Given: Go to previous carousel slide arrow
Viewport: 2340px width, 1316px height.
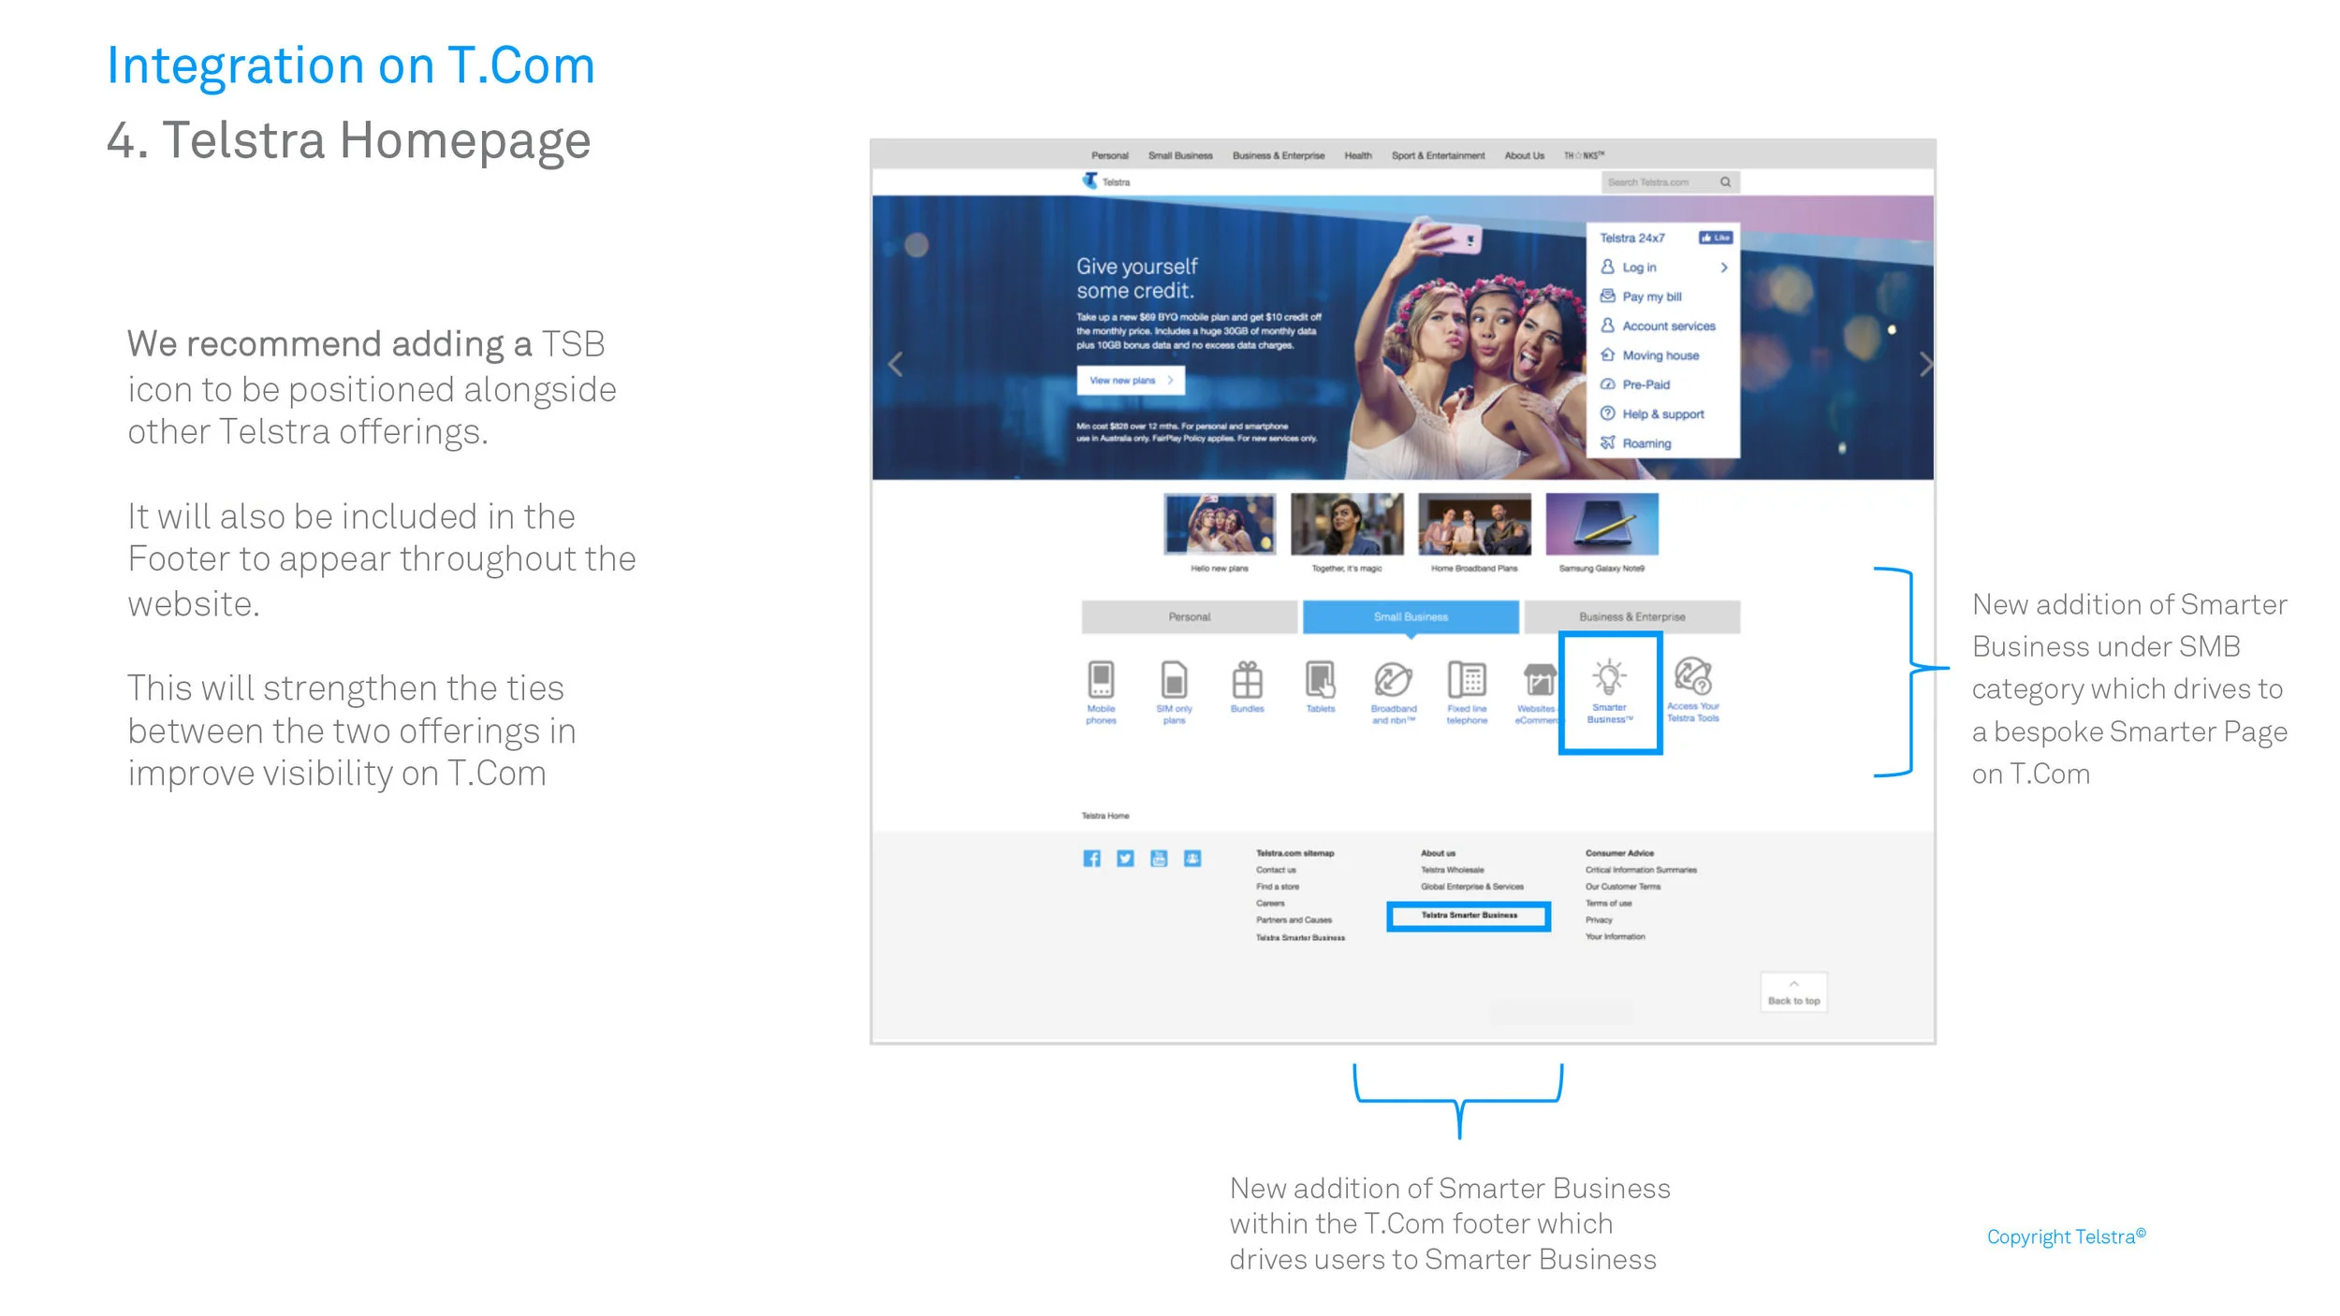Looking at the screenshot, I should [895, 364].
